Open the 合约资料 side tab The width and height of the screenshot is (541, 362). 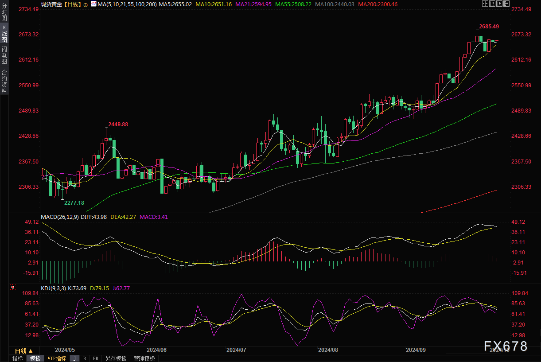tap(4, 82)
